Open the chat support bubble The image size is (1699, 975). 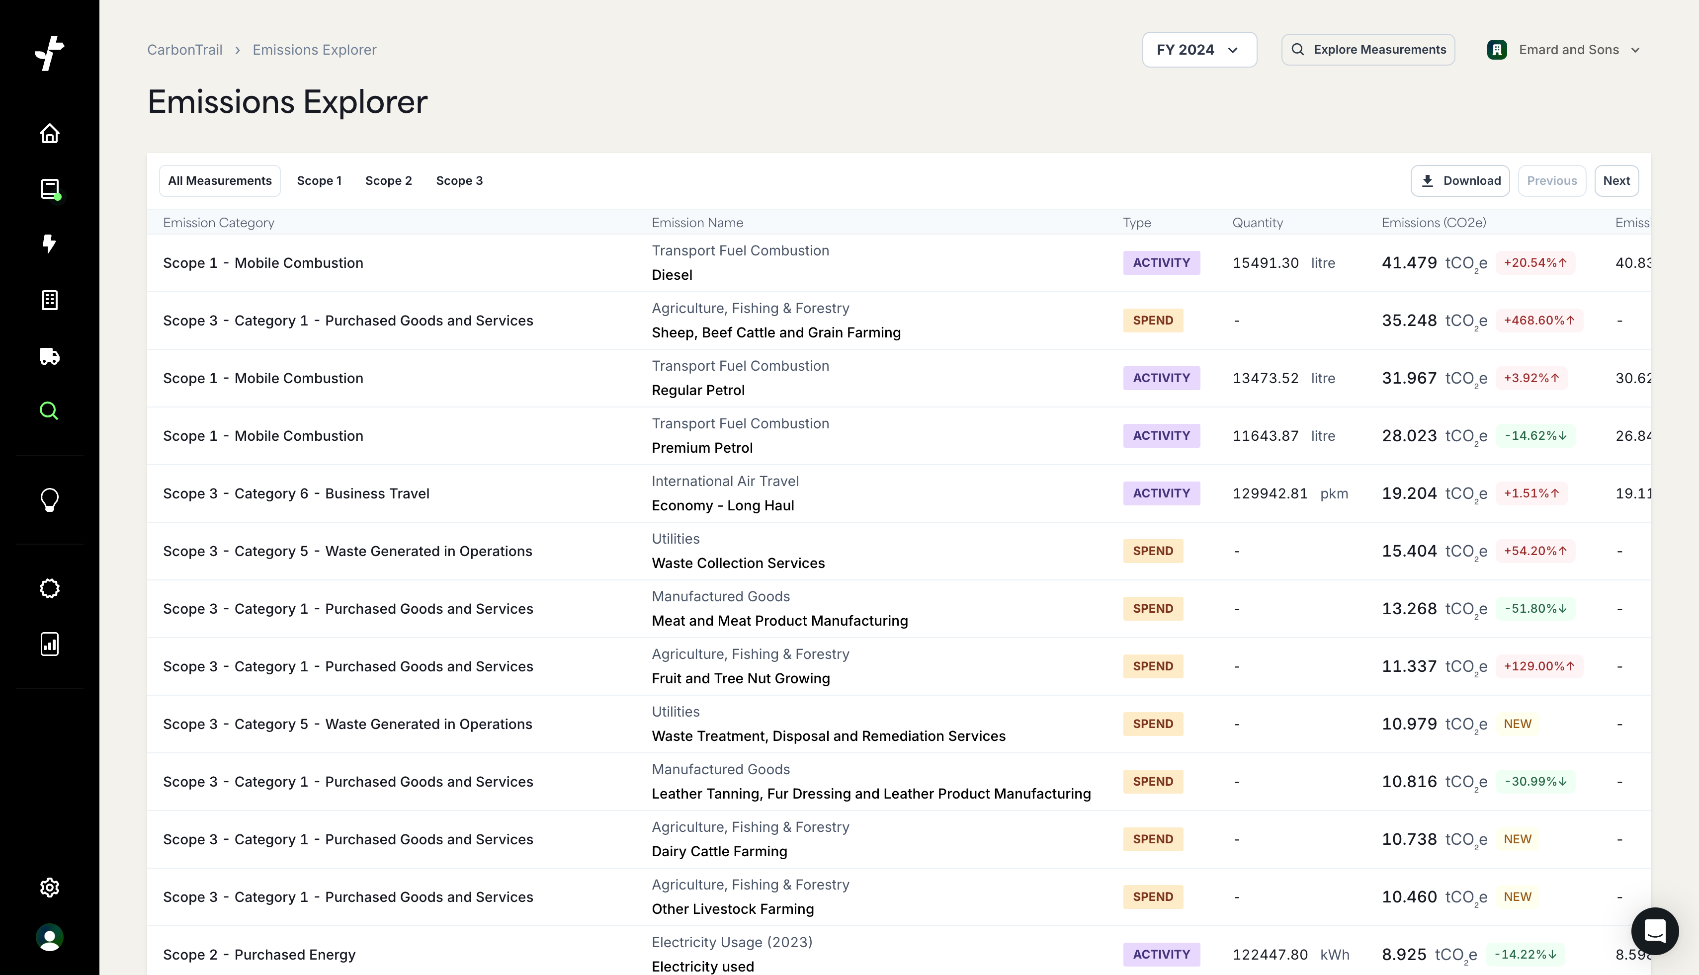click(x=1654, y=930)
